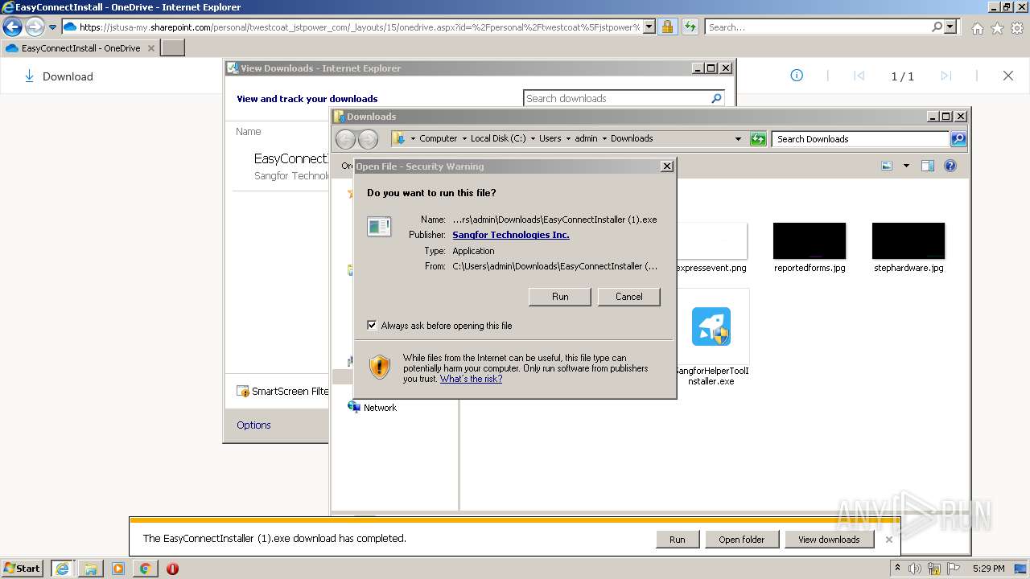Toggle 'Always ask before opening this file'
Image resolution: width=1030 pixels, height=579 pixels.
372,326
